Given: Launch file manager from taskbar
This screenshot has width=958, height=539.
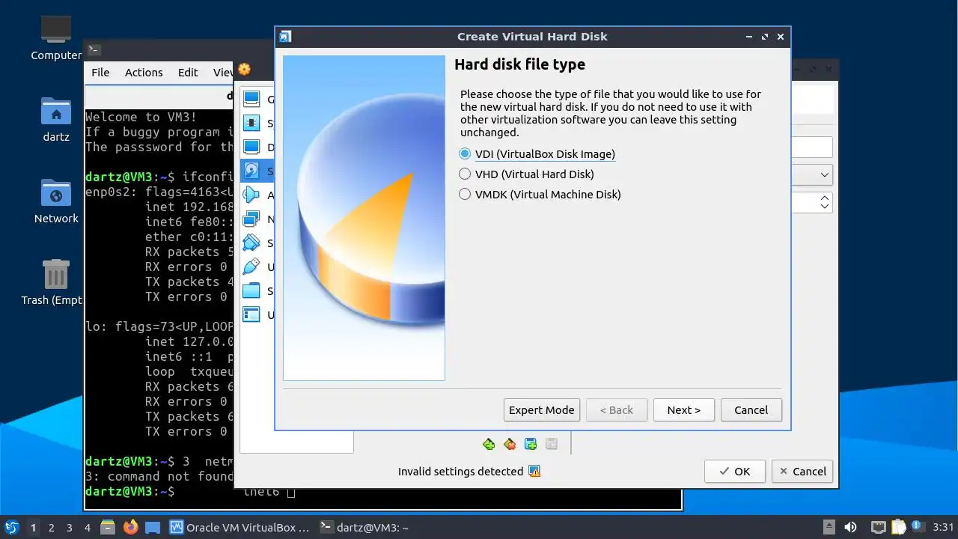Looking at the screenshot, I should click(107, 527).
